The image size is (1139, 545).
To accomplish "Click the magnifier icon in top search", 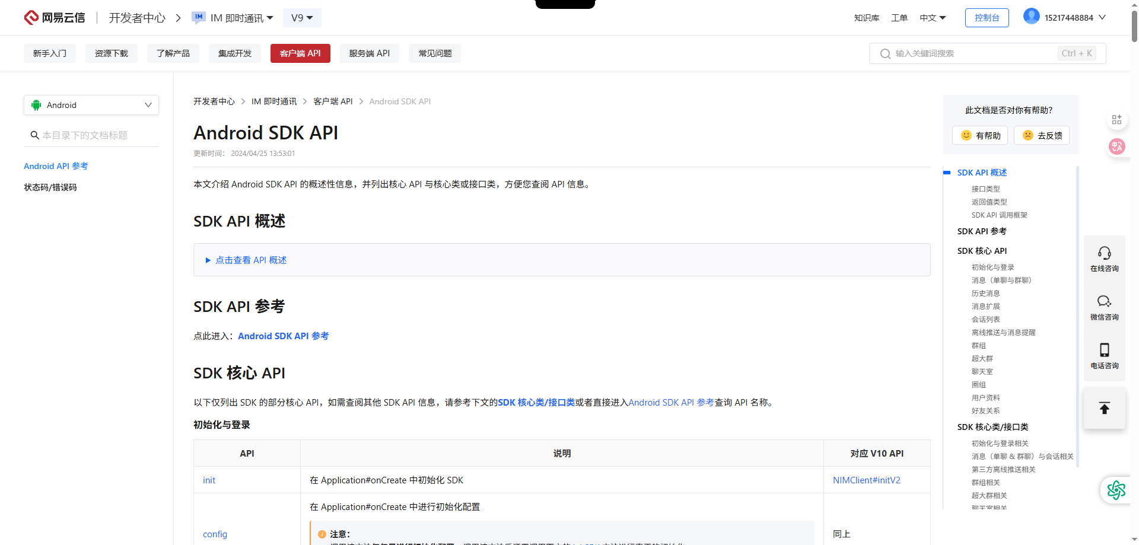I will [885, 54].
